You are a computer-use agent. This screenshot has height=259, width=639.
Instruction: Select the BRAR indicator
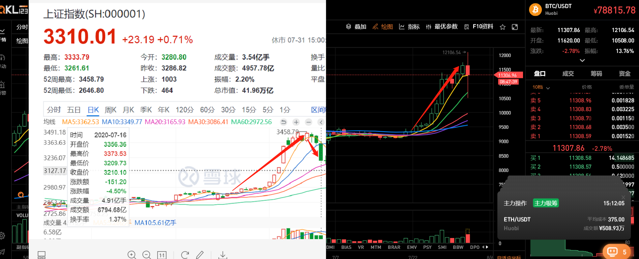click(x=394, y=247)
